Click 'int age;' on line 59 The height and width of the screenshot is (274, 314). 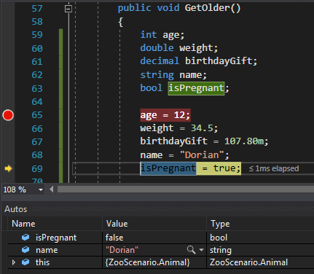coord(162,35)
